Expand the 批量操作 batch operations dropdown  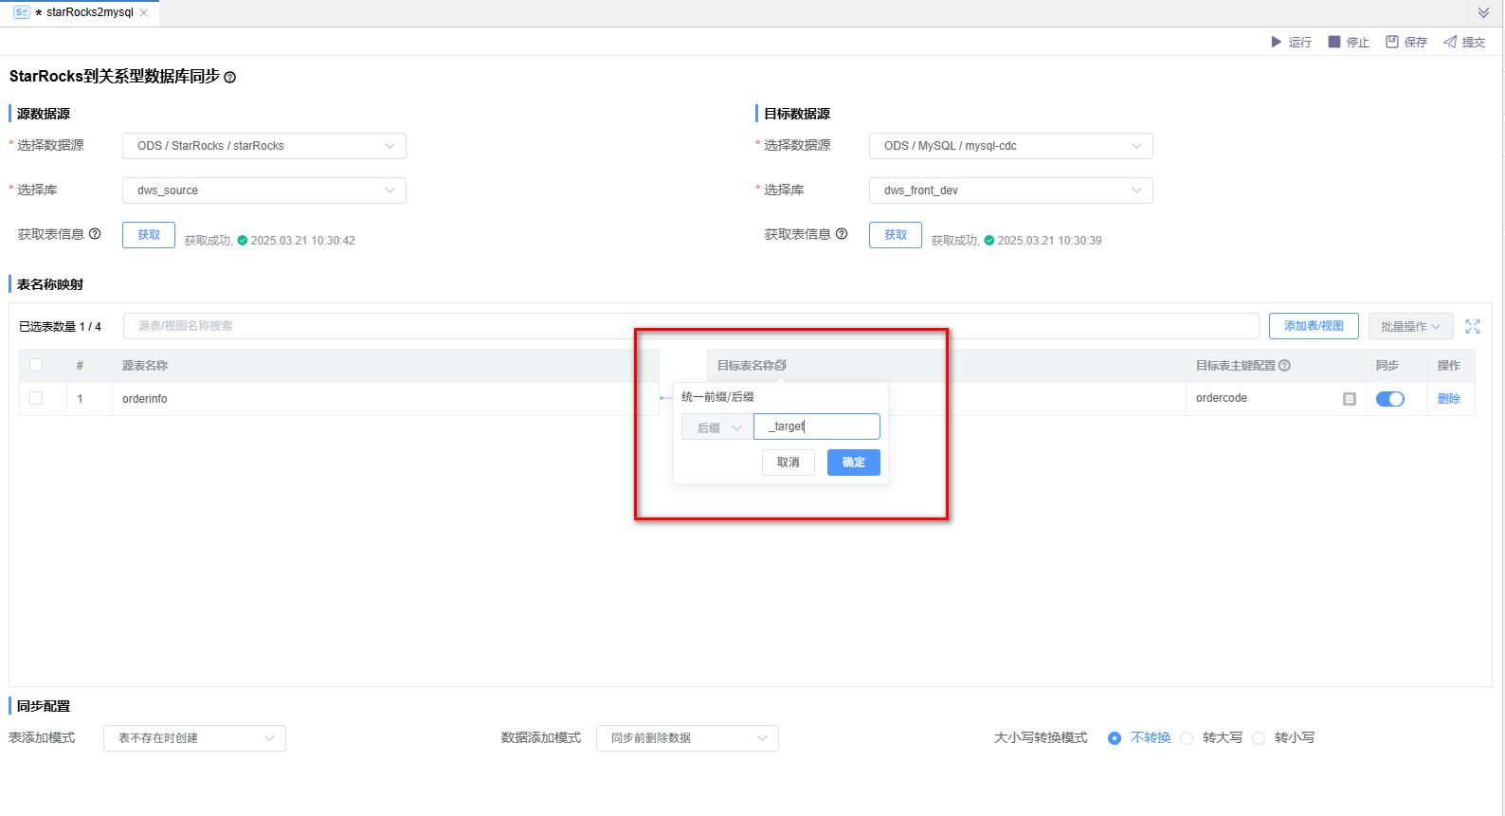click(1410, 326)
